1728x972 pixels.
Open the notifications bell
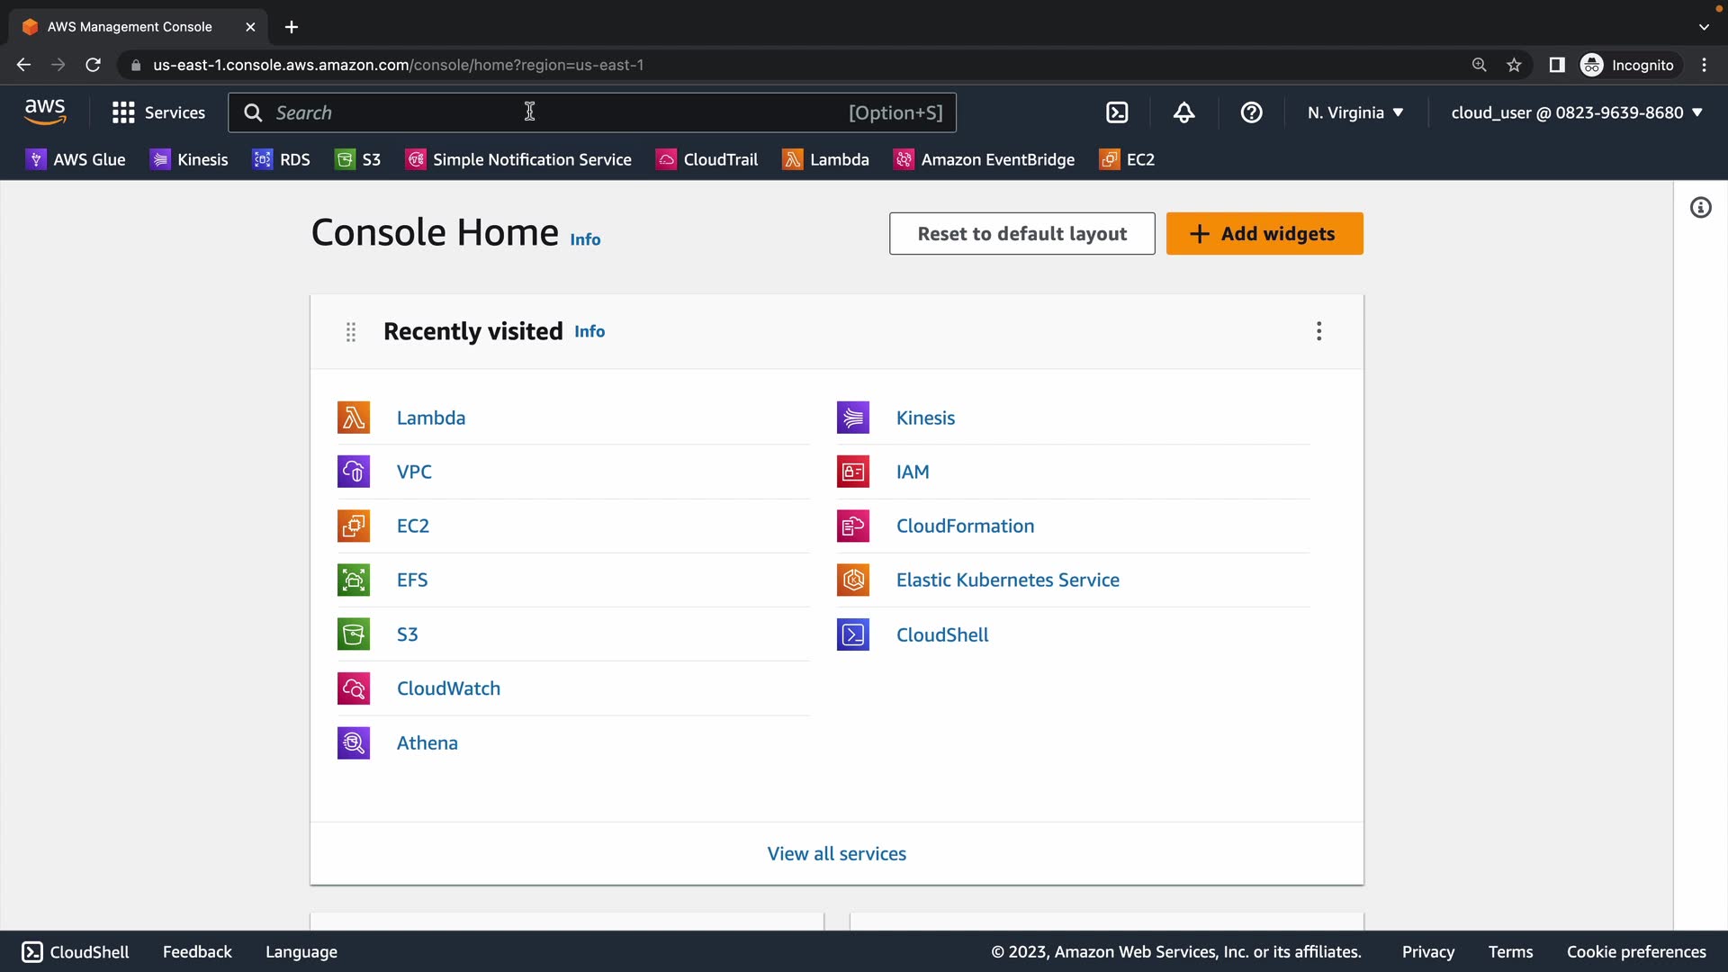(1184, 112)
